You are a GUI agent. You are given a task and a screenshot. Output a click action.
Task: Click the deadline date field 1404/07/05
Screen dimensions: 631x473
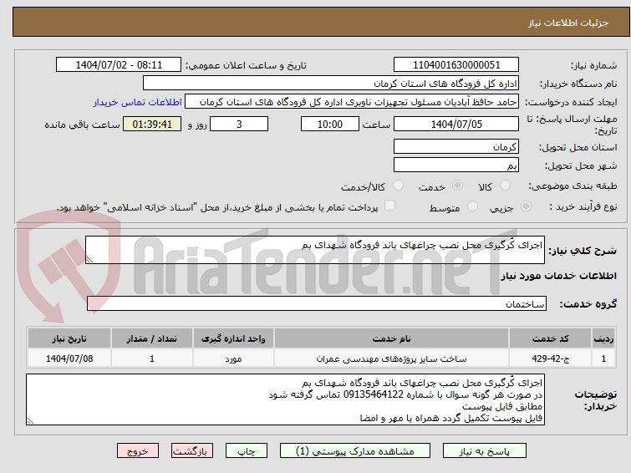point(456,124)
